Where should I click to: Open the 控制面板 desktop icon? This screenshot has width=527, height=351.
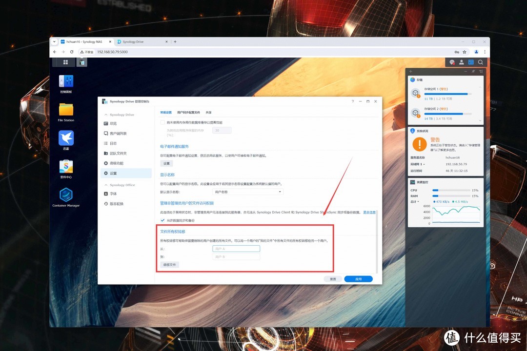[66, 82]
